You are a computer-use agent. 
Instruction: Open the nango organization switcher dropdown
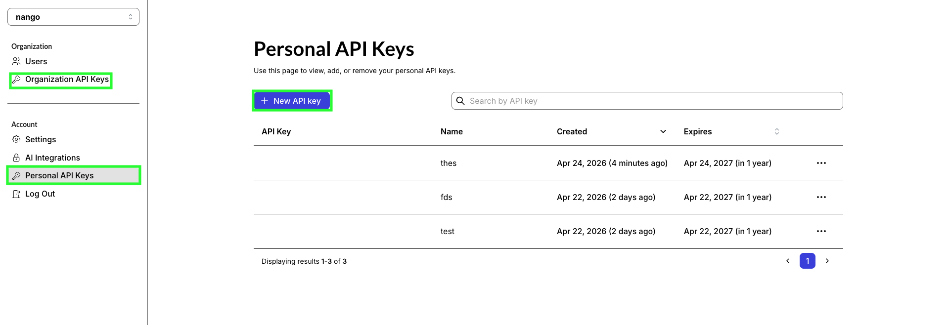pyautogui.click(x=73, y=17)
